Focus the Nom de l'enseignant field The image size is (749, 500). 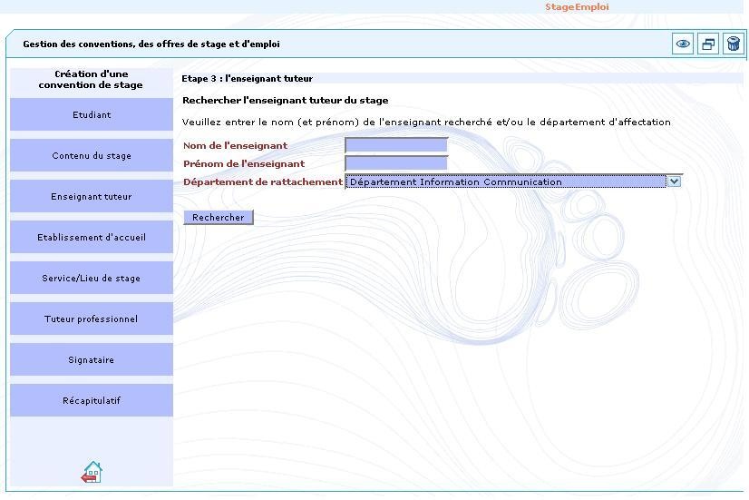click(396, 145)
